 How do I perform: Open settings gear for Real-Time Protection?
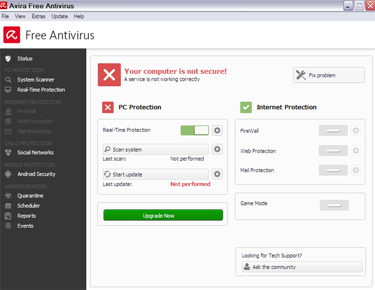(x=217, y=130)
